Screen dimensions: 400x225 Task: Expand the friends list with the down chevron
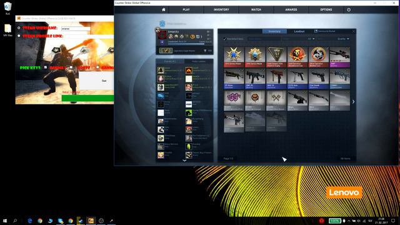tap(184, 161)
